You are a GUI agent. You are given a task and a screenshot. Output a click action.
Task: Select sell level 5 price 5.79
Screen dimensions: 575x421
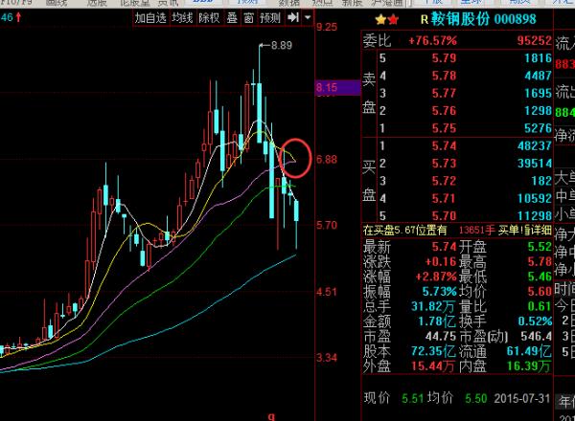coord(444,58)
